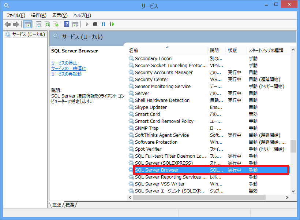The width and height of the screenshot is (300, 220).
Task: Select the Spot Verifier service
Action: (209, 149)
